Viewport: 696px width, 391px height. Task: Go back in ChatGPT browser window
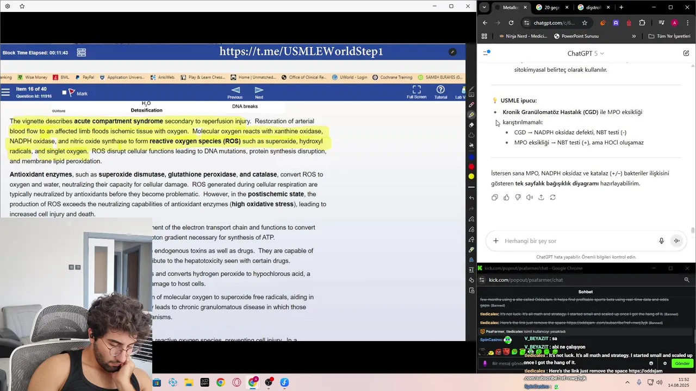click(485, 23)
